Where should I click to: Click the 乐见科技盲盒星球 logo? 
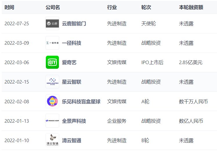click(x=52, y=101)
